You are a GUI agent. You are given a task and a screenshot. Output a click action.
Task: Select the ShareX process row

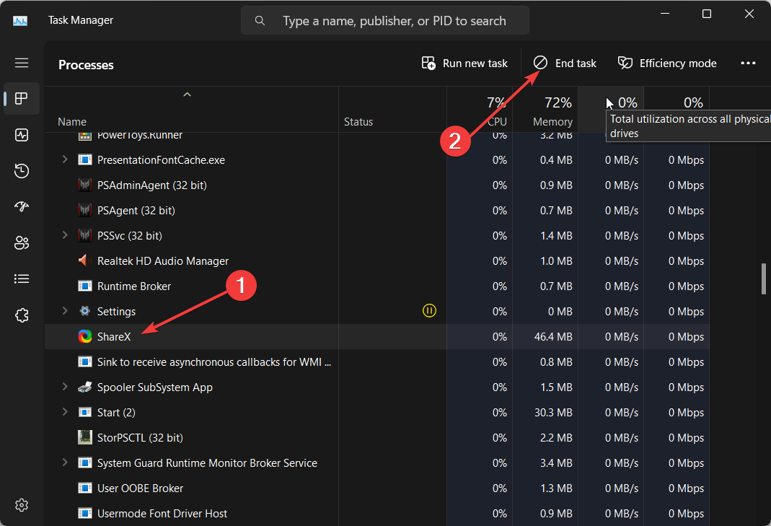(x=376, y=336)
